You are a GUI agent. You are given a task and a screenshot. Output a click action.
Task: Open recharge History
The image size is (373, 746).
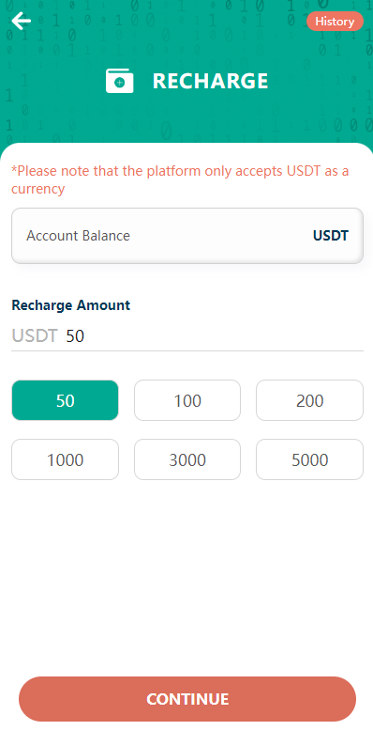coord(335,22)
